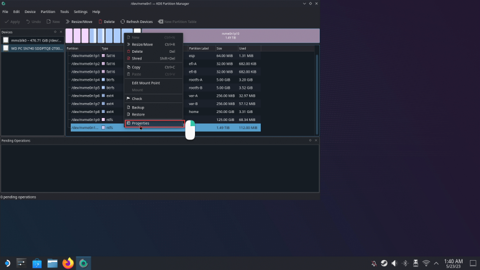Click the Used column header
This screenshot has height=270, width=480.
[249, 48]
